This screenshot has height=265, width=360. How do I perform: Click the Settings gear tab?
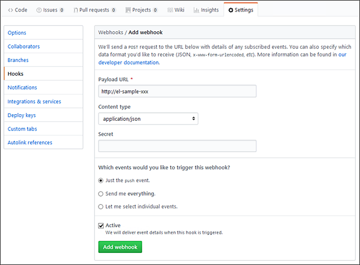coord(241,10)
